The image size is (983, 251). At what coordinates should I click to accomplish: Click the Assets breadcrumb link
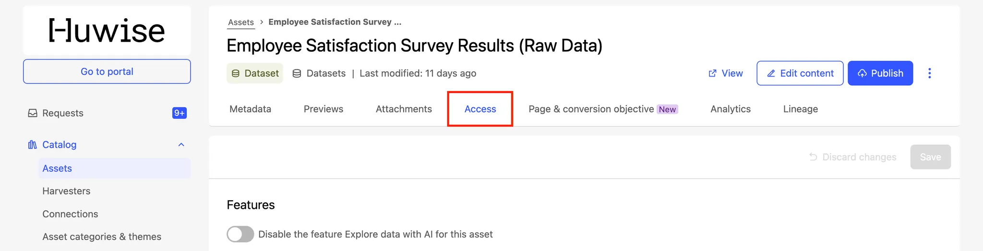tap(240, 22)
